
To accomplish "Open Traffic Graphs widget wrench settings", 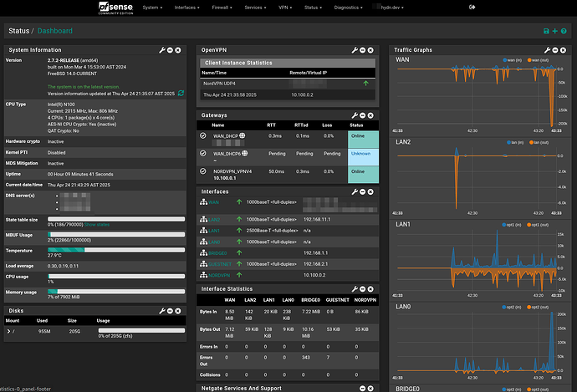I will [547, 50].
